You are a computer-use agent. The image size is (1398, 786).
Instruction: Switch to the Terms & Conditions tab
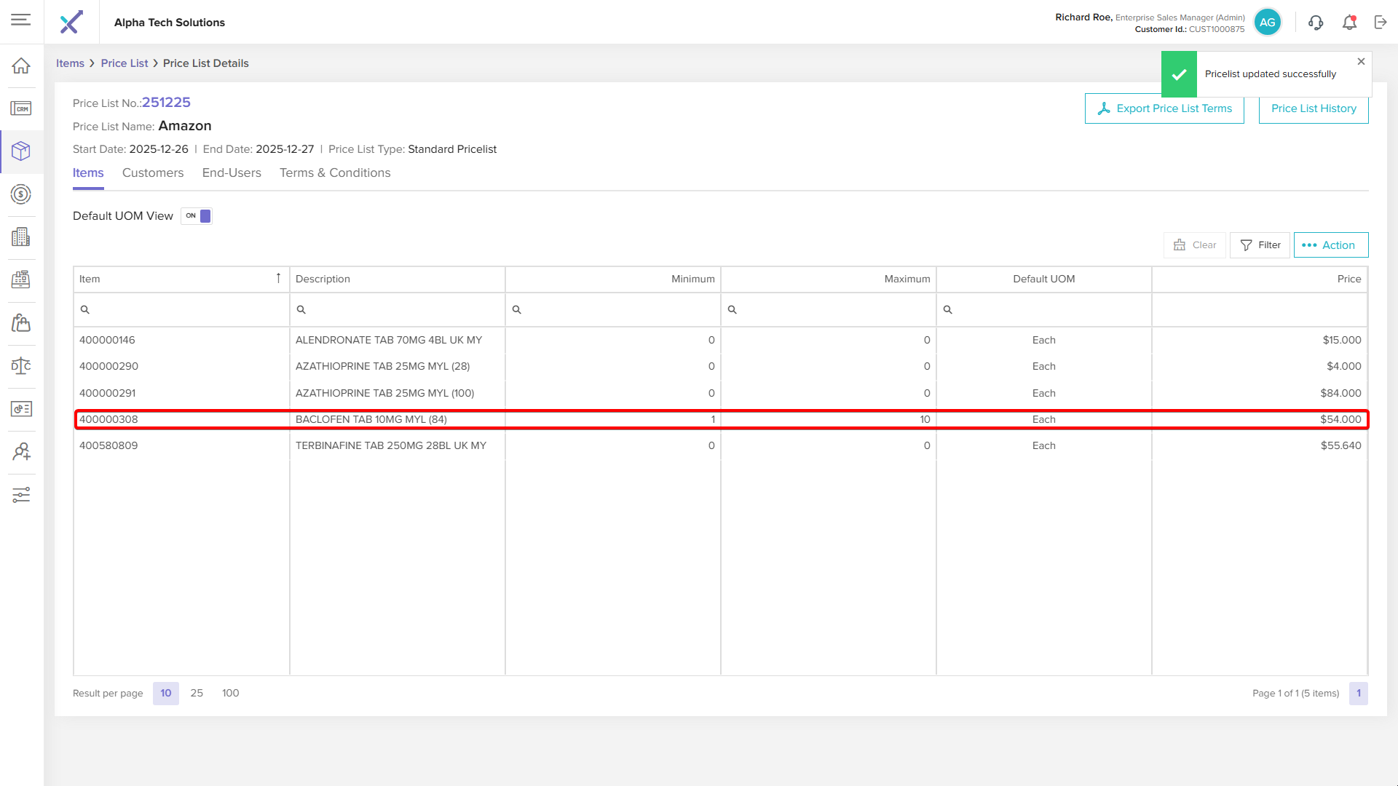pos(335,173)
